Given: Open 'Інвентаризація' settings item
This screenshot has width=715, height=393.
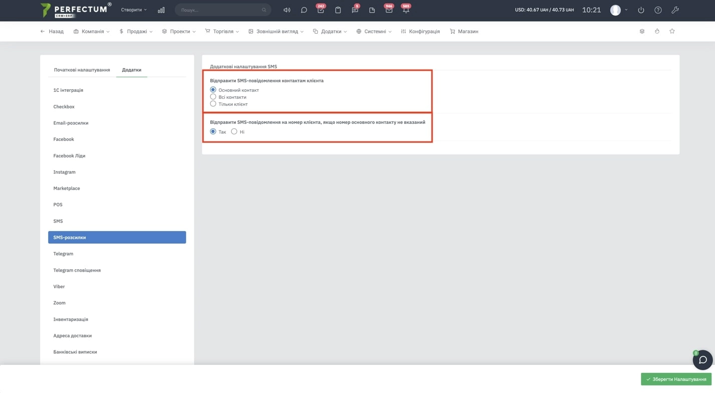Looking at the screenshot, I should tap(117, 319).
